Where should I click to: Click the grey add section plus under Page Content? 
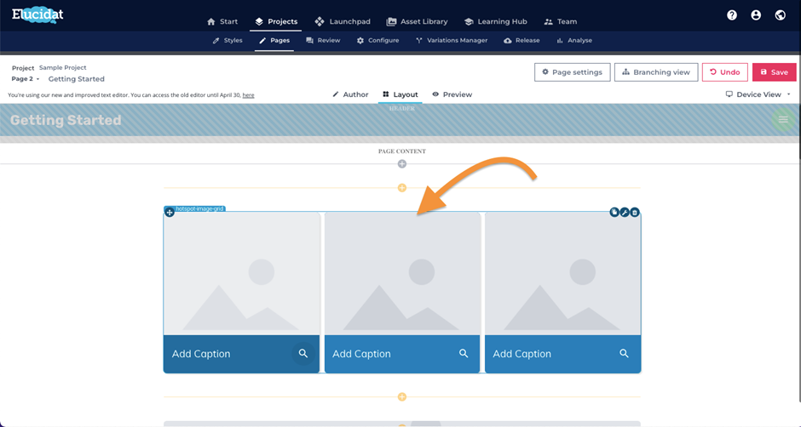click(402, 164)
